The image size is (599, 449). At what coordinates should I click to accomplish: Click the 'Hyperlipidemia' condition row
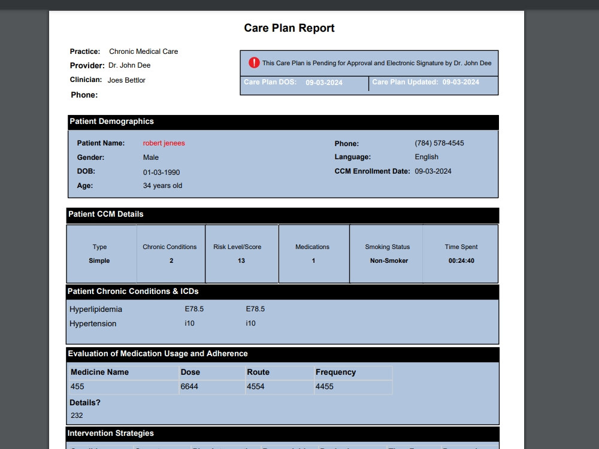pos(96,310)
